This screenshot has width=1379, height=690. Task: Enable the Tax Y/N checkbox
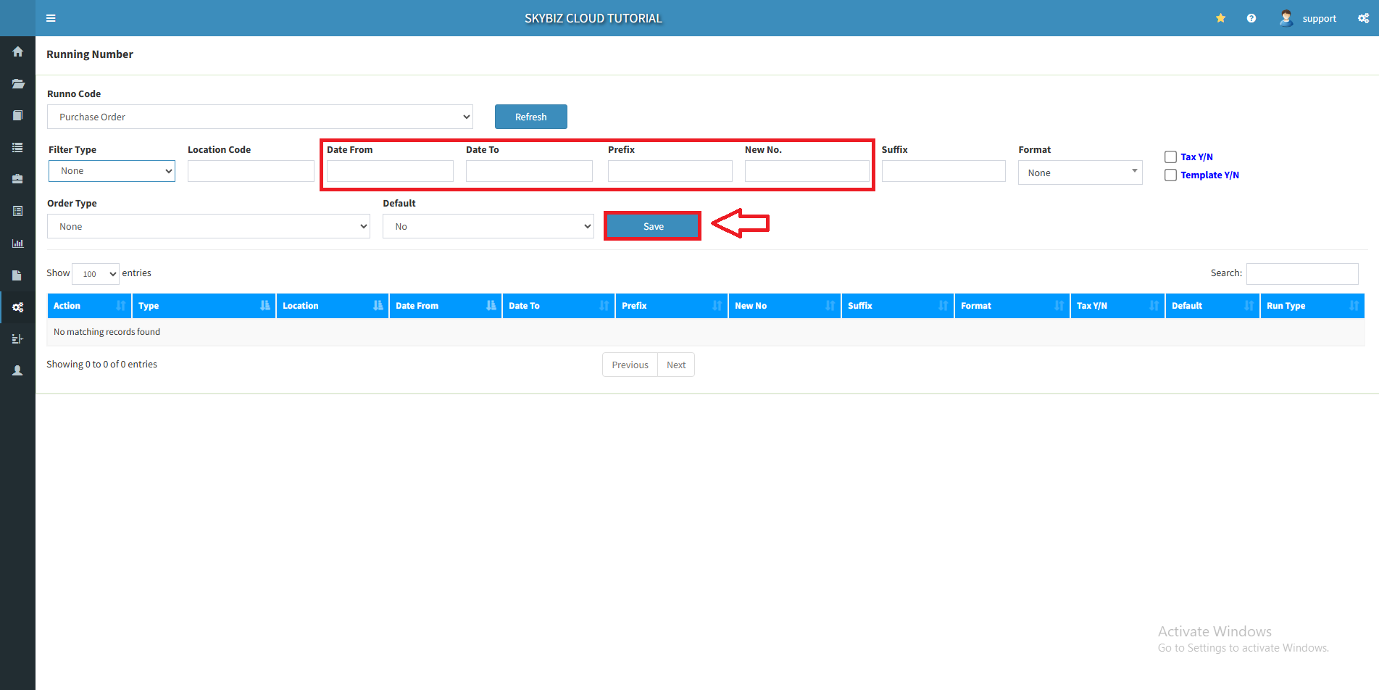tap(1170, 157)
